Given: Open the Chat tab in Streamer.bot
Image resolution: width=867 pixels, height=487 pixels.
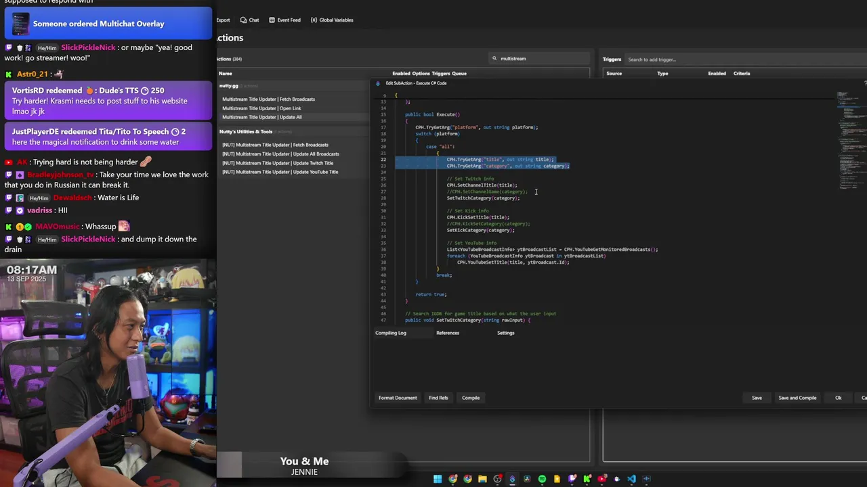Looking at the screenshot, I should pos(249,20).
